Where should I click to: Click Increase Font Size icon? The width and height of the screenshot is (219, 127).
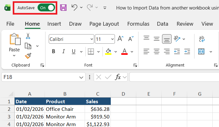pyautogui.click(x=121, y=39)
